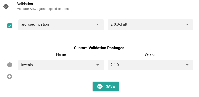Click the checkmark badge icon on the Save button
199x97 pixels.
(100, 86)
